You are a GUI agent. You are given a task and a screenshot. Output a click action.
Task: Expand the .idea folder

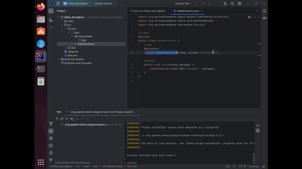(62, 21)
